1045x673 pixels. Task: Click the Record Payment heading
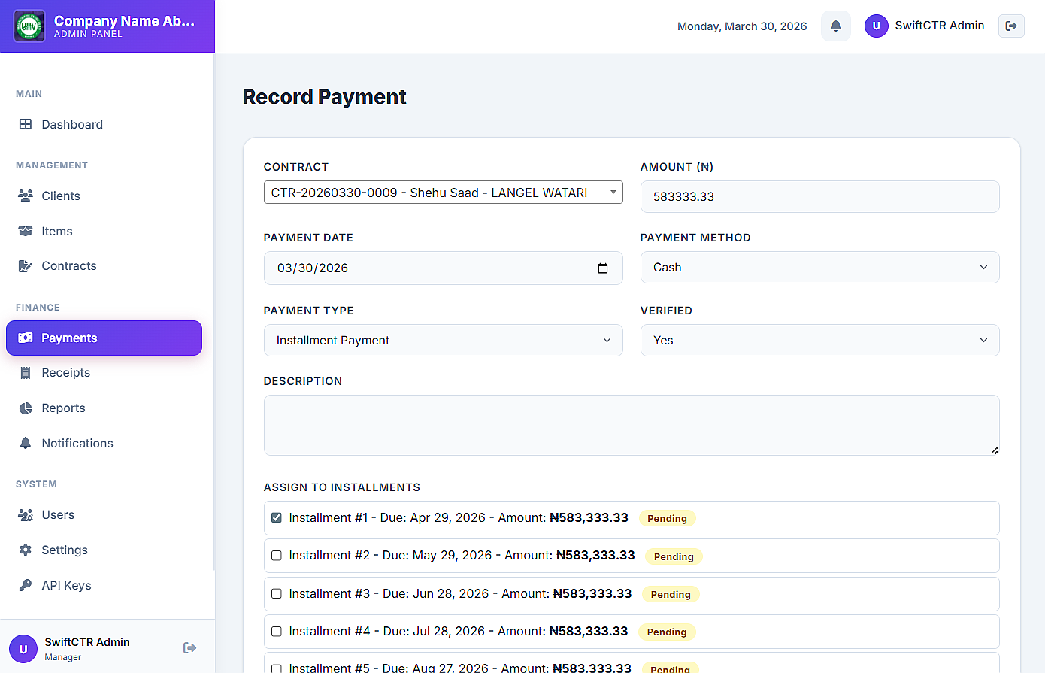(324, 97)
